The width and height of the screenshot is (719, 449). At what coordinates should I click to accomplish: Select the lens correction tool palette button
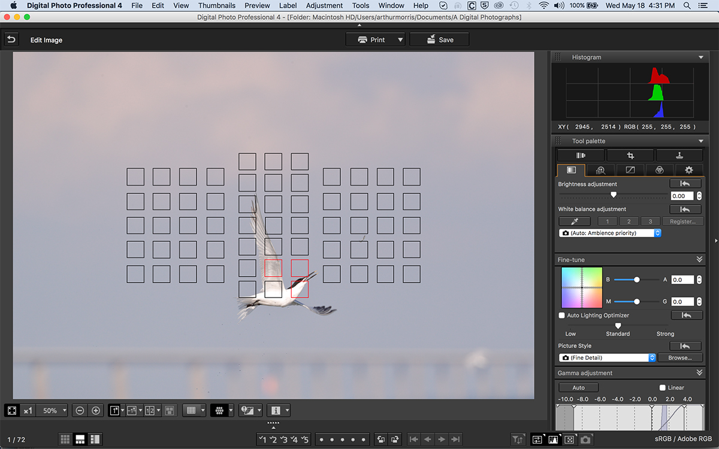pos(581,155)
